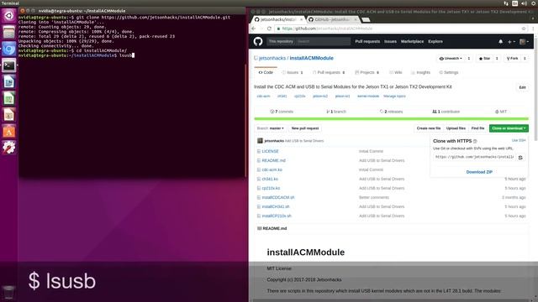Click the Manage topics link

click(x=394, y=96)
